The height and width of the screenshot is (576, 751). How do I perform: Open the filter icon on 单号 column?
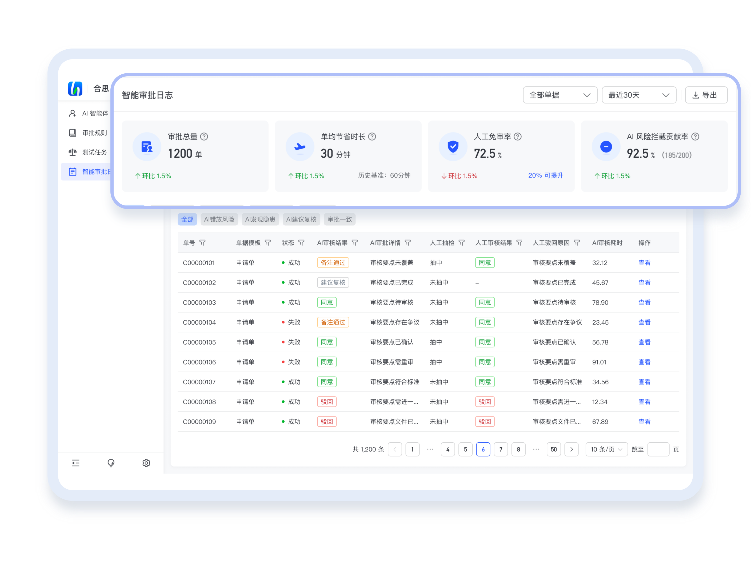click(x=203, y=243)
